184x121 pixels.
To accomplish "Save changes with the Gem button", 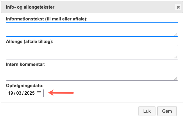I will tap(167, 111).
